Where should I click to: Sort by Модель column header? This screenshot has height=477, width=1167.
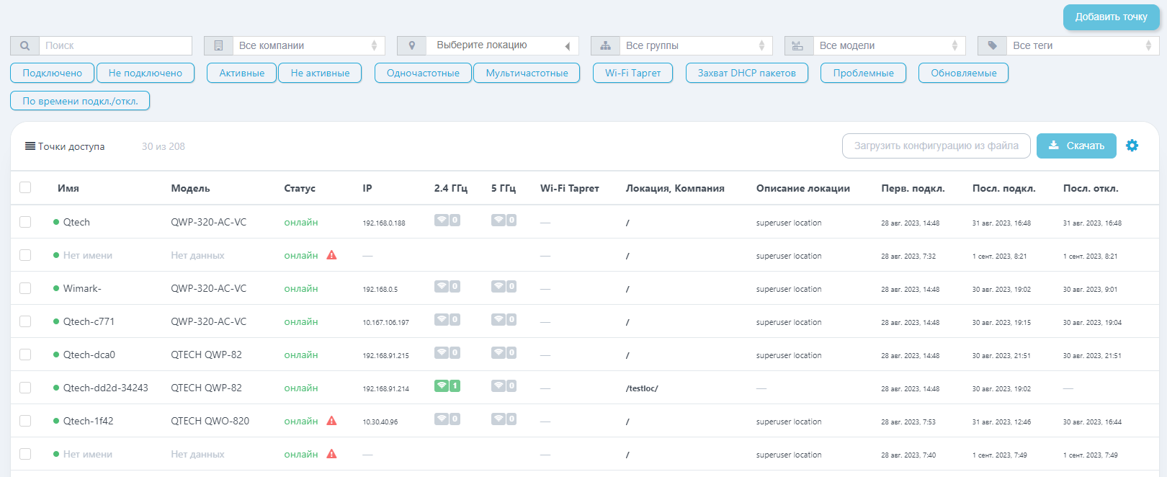(x=190, y=188)
